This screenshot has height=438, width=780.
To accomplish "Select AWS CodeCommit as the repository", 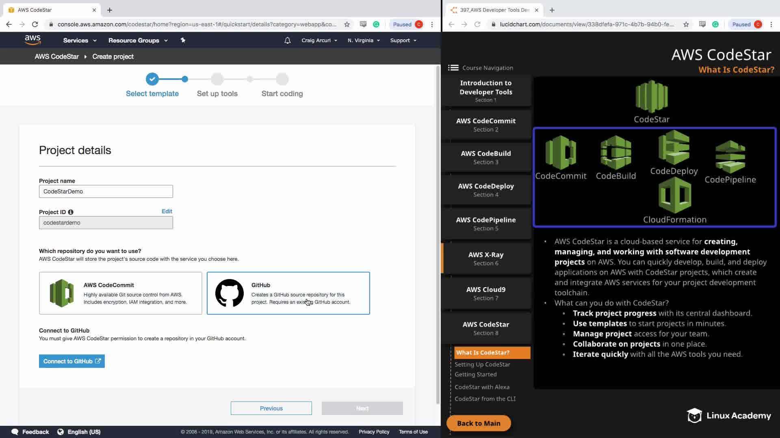I will click(x=120, y=293).
